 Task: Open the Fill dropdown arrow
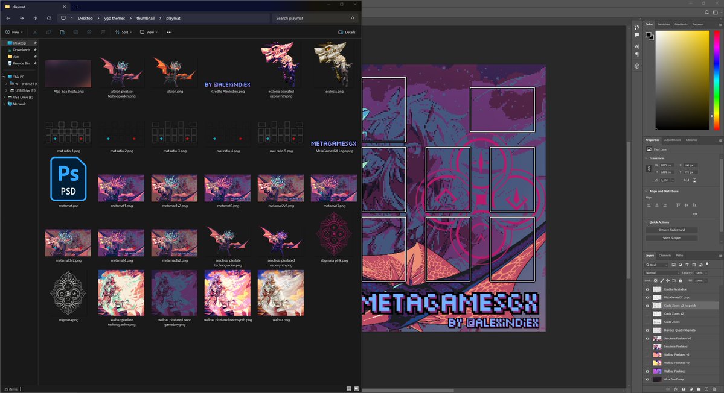click(706, 280)
